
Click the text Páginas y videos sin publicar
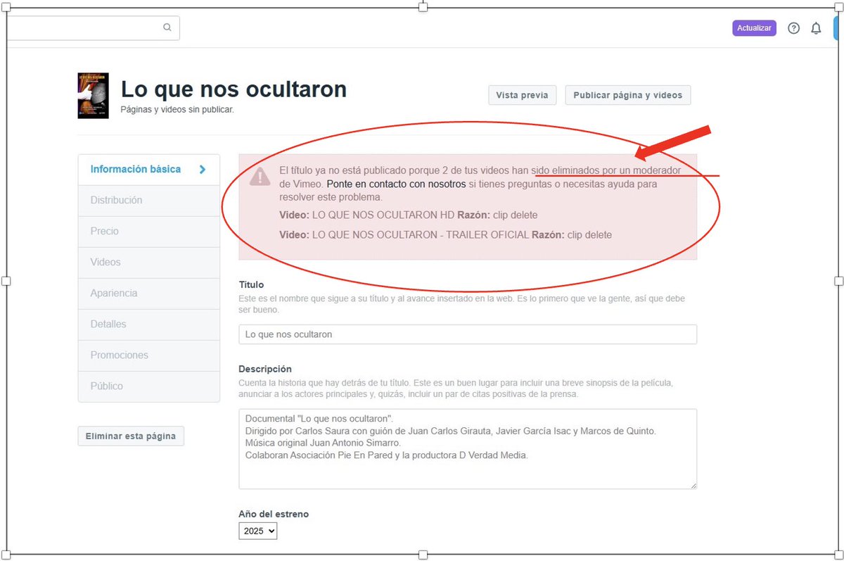point(177,110)
